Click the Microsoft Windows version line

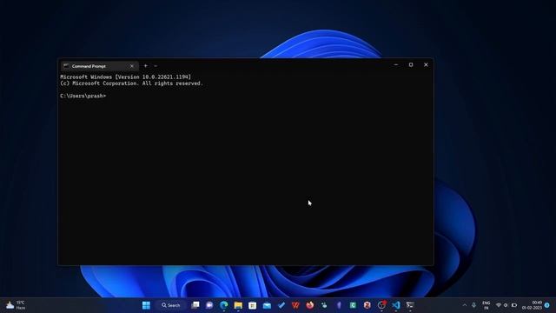125,77
